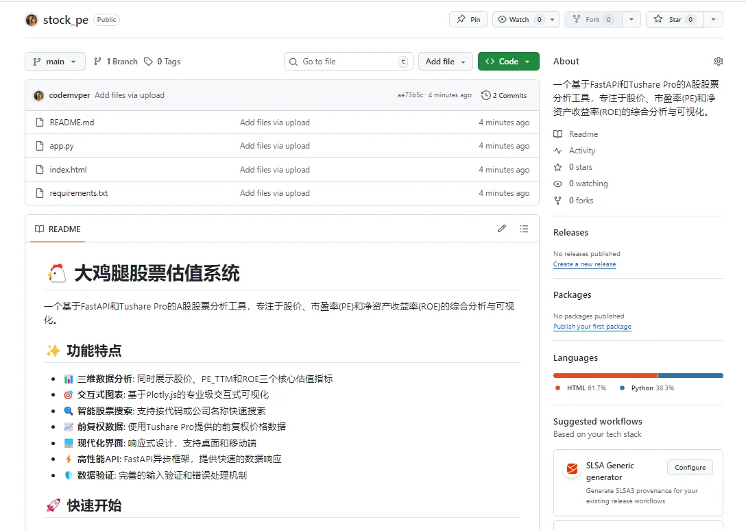Click the Go to file search field

[x=348, y=61]
